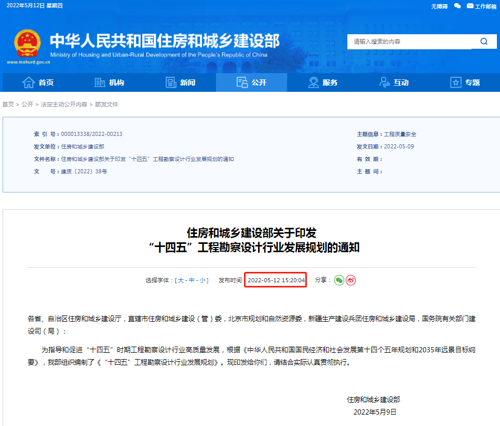Viewport: 500px width, 426px height.
Task: Open the 机构 navigation tab
Action: point(110,83)
